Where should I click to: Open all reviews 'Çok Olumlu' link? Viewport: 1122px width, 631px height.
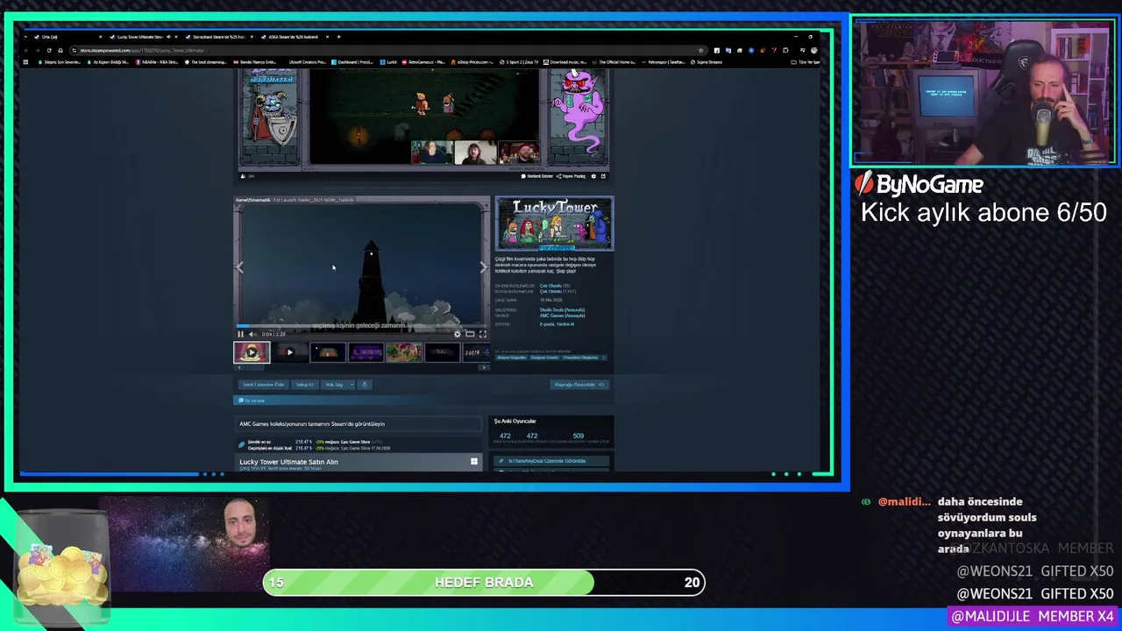[x=550, y=292]
